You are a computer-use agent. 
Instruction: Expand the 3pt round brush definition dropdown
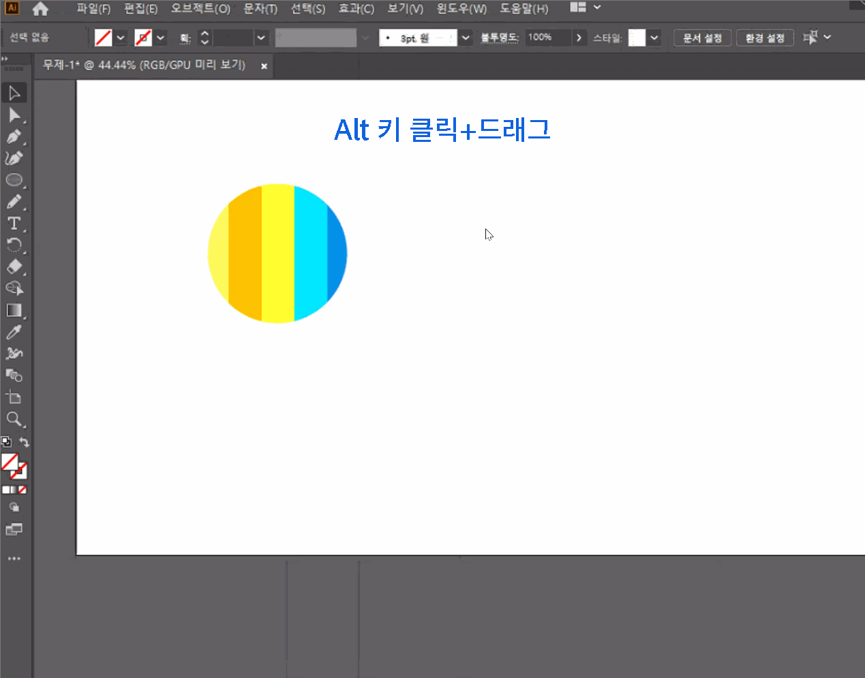click(465, 38)
